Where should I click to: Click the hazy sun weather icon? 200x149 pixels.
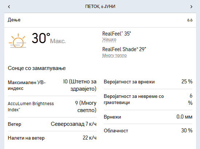point(17,41)
